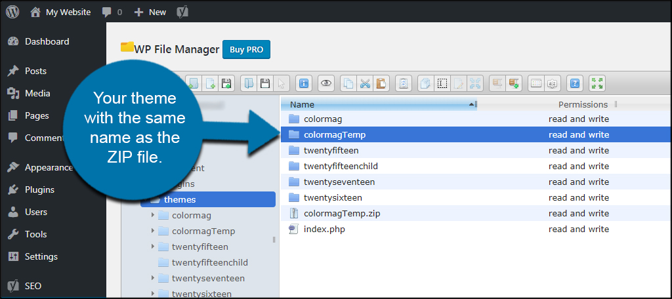Click the clipboard paste toolbar icon
The height and width of the screenshot is (299, 672).
[381, 83]
